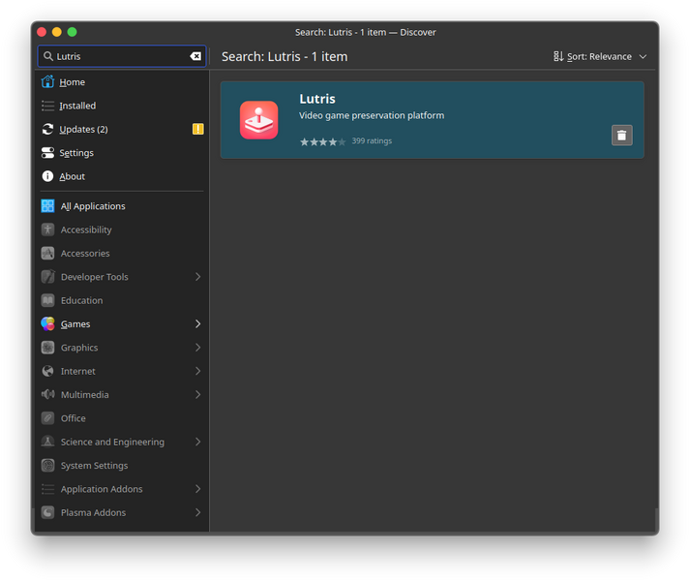Expand the Games subcategories chevron
Viewport: 690px width, 581px height.
[198, 323]
